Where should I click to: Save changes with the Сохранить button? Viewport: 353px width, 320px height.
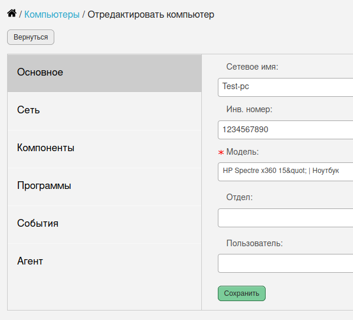pos(241,293)
